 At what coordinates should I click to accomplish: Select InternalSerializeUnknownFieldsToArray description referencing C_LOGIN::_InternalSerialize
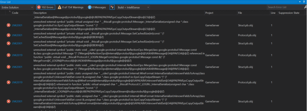119,83
